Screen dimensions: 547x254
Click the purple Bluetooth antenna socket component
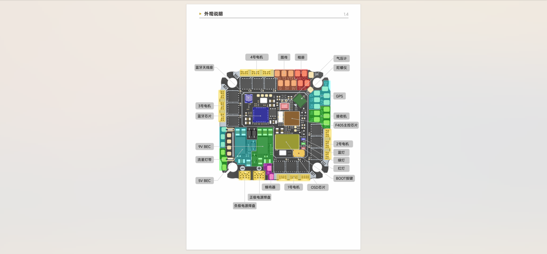point(248,98)
